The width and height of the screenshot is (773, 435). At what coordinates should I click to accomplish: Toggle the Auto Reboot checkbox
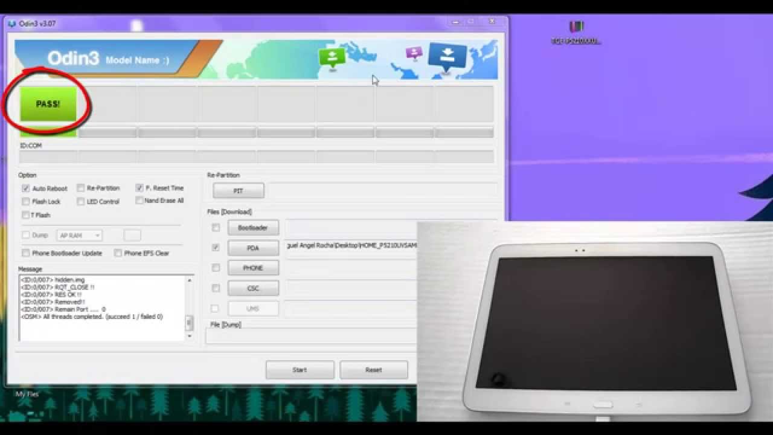click(26, 188)
